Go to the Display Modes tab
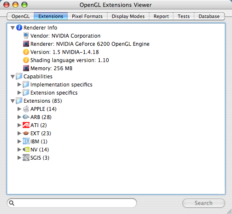This screenshot has width=232, height=214. coord(128,16)
